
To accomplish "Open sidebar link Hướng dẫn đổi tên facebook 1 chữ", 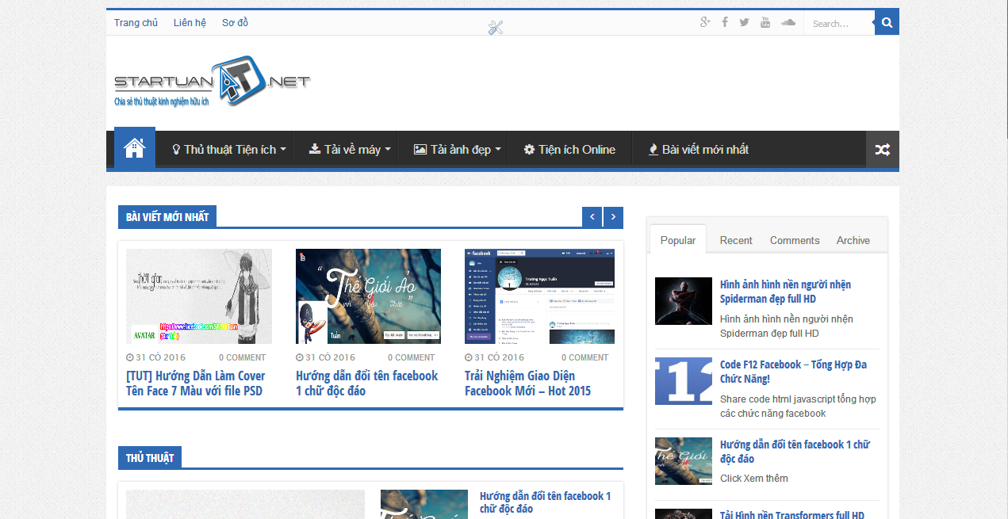I will pyautogui.click(x=795, y=452).
